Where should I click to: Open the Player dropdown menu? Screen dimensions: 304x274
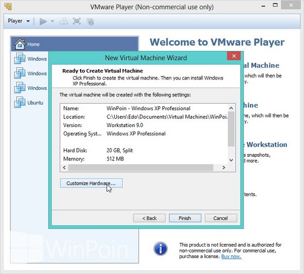pyautogui.click(x=19, y=21)
